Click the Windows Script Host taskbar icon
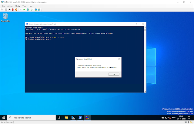The width and height of the screenshot is (194, 124). (x=87, y=118)
